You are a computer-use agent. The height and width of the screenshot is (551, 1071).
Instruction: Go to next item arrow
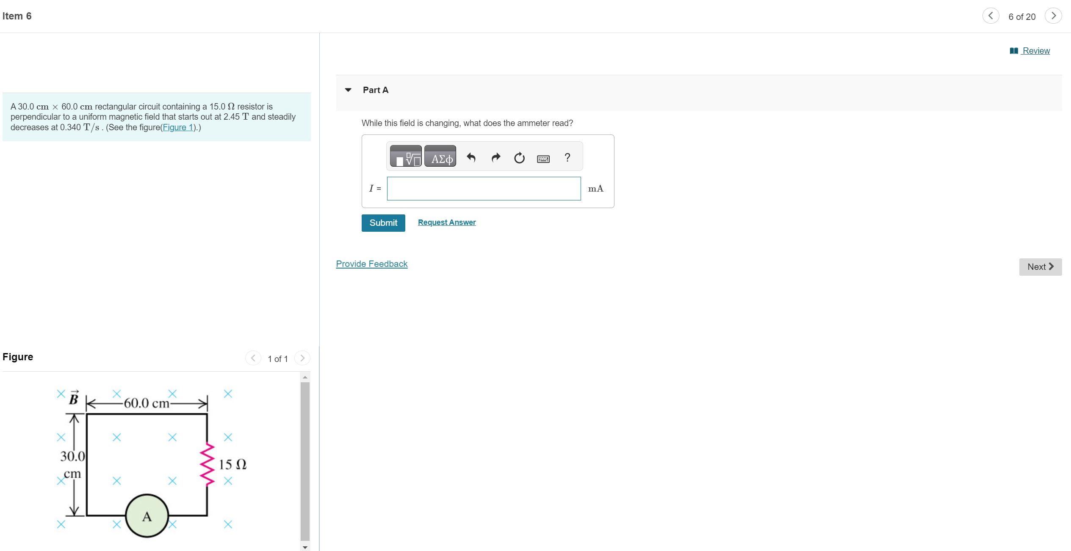pos(1053,16)
